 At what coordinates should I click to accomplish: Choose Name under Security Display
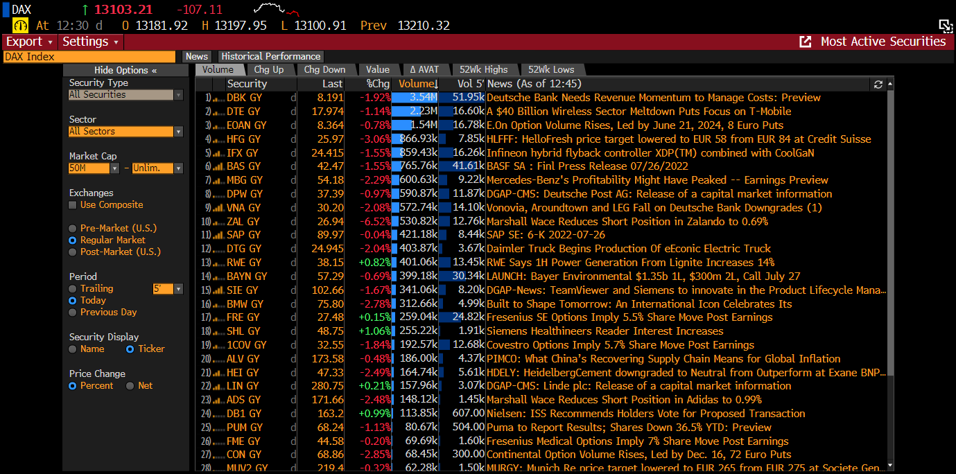[x=73, y=349]
